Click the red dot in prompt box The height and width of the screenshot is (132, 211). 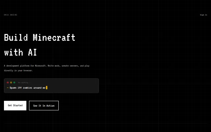tap(8, 82)
